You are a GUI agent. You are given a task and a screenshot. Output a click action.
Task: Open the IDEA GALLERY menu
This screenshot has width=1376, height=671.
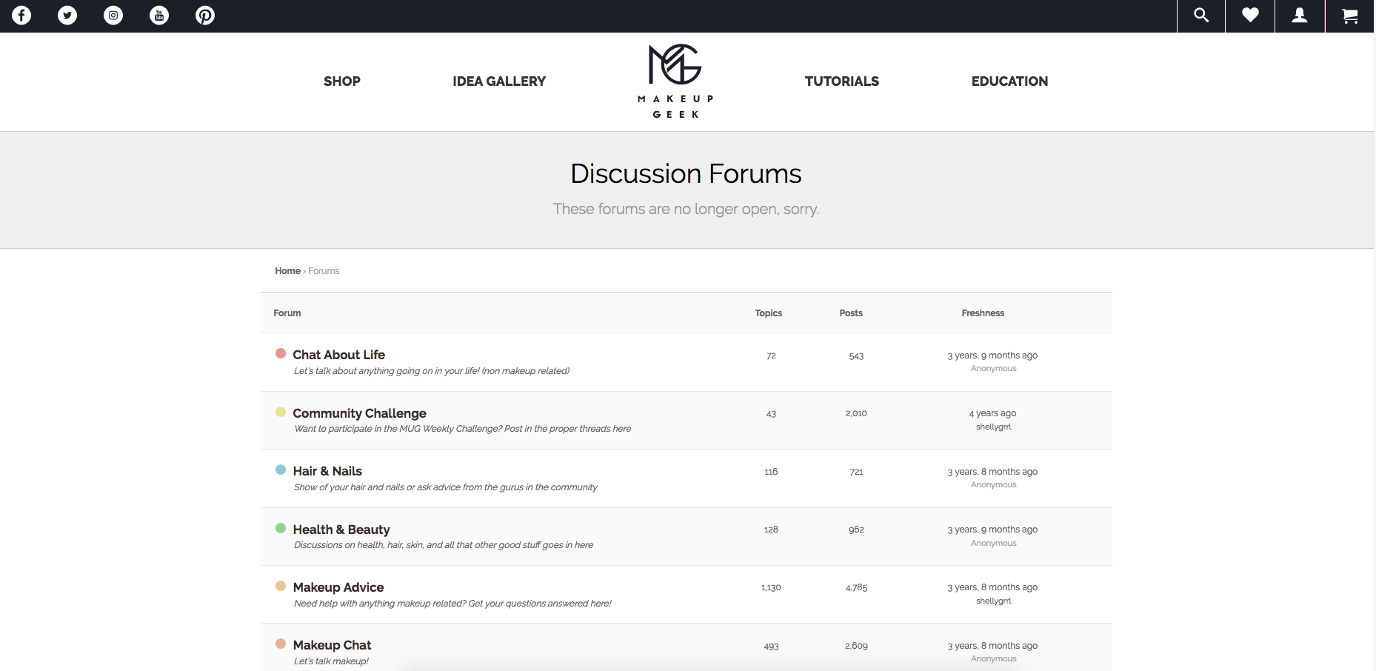[499, 81]
